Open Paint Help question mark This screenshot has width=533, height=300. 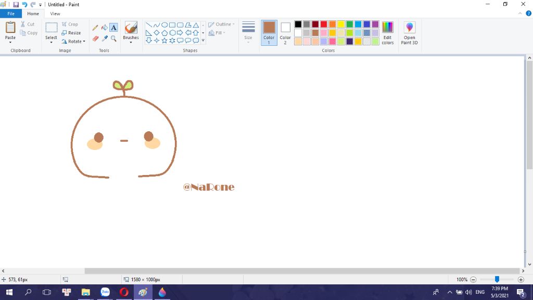coord(529,14)
